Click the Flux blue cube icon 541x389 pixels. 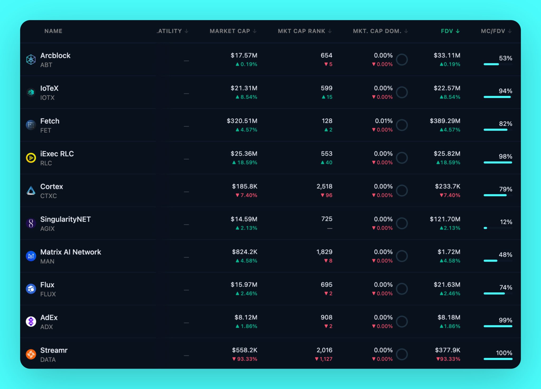coord(31,289)
